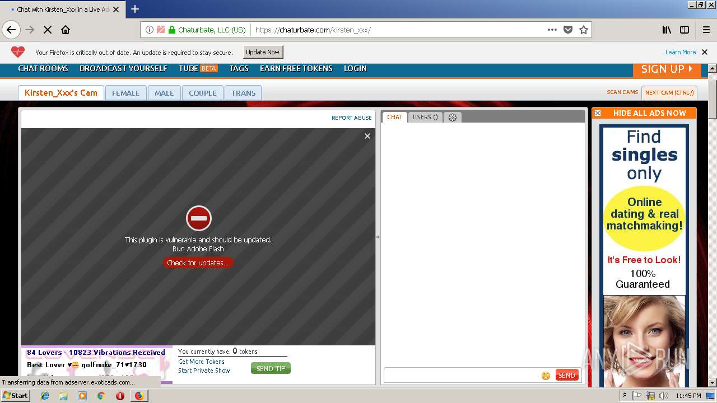Open the Find singles advertisement

[644, 255]
